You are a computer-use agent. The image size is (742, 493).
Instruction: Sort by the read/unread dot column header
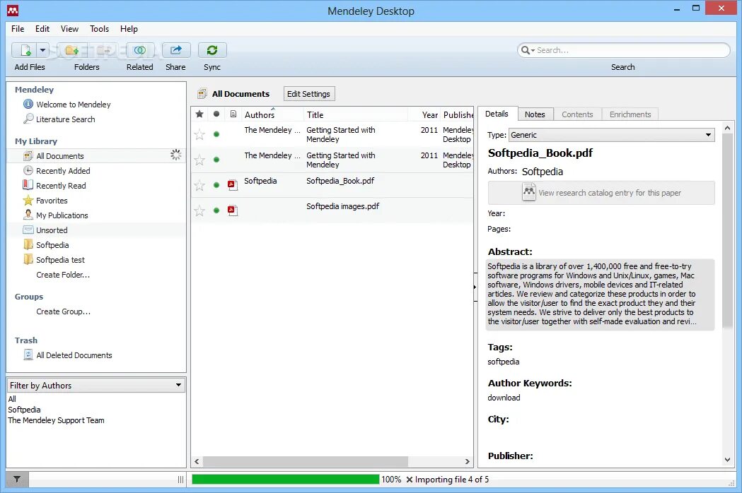[216, 114]
